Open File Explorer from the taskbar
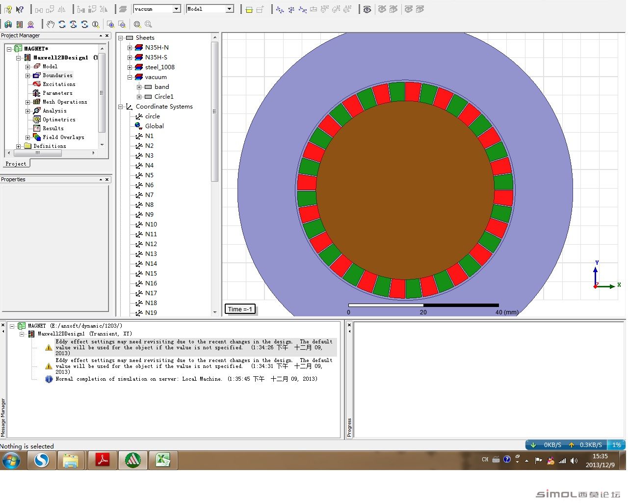This screenshot has height=503, width=628. pos(72,460)
